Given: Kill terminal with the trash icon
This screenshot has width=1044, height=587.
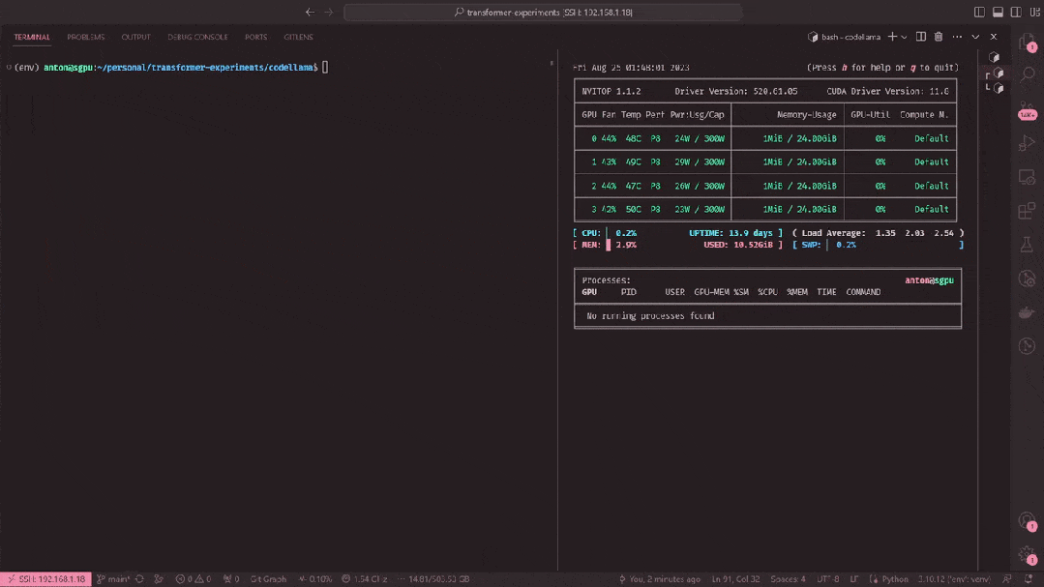Looking at the screenshot, I should click(x=939, y=37).
